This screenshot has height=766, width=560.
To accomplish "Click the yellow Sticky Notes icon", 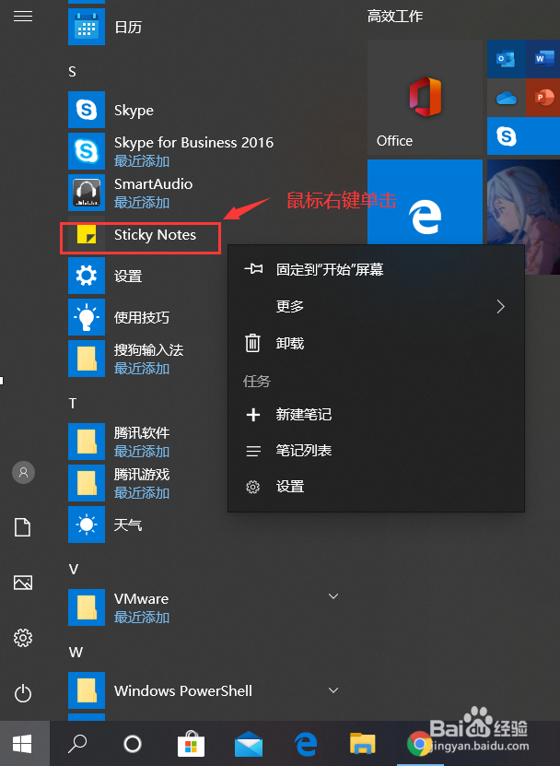I will coord(87,234).
